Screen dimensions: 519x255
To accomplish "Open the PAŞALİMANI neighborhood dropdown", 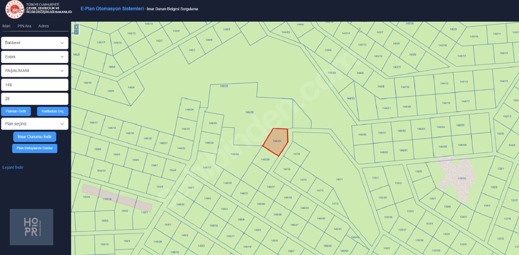I will pyautogui.click(x=35, y=71).
